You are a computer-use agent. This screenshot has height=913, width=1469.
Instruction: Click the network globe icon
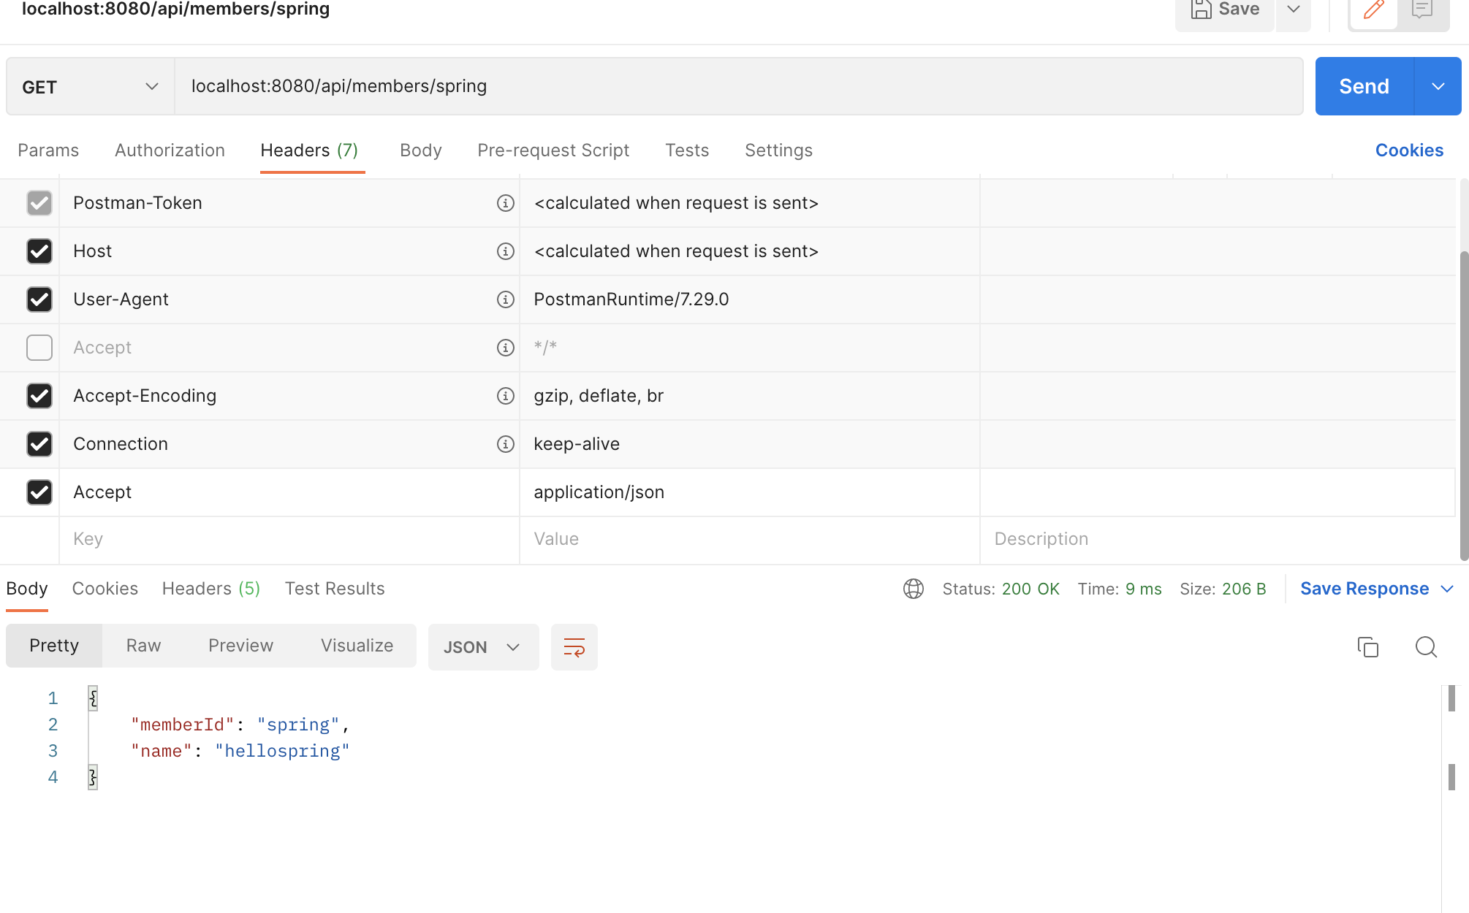[x=914, y=589]
